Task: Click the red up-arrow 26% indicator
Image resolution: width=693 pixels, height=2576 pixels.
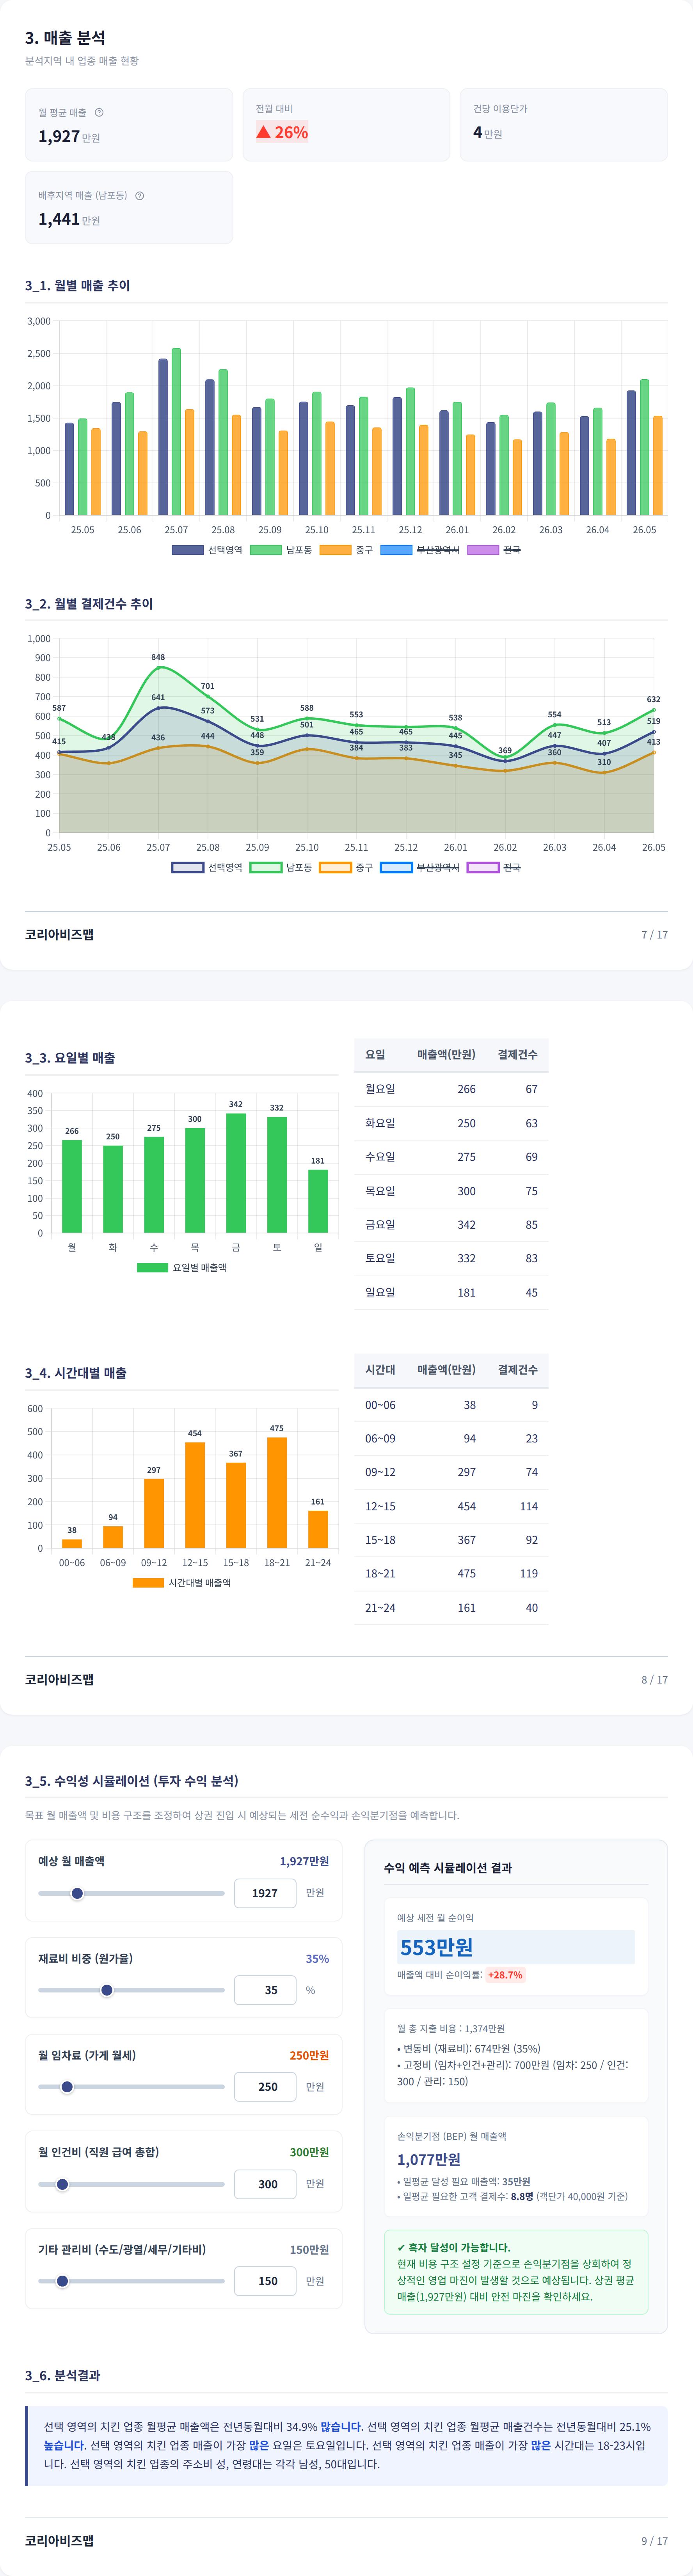Action: coord(282,132)
